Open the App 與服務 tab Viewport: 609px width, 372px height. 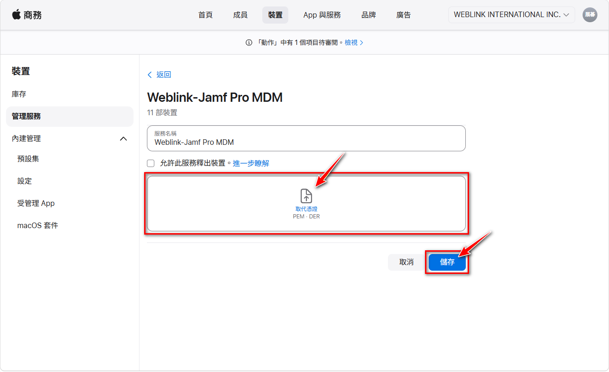pos(322,15)
